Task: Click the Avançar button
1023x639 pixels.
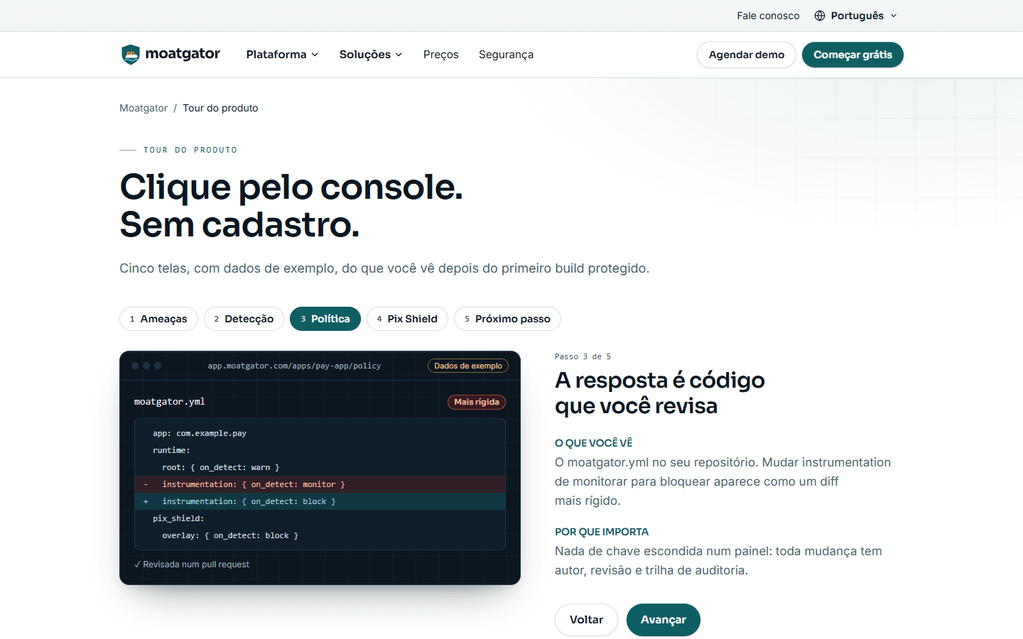Action: pos(664,620)
